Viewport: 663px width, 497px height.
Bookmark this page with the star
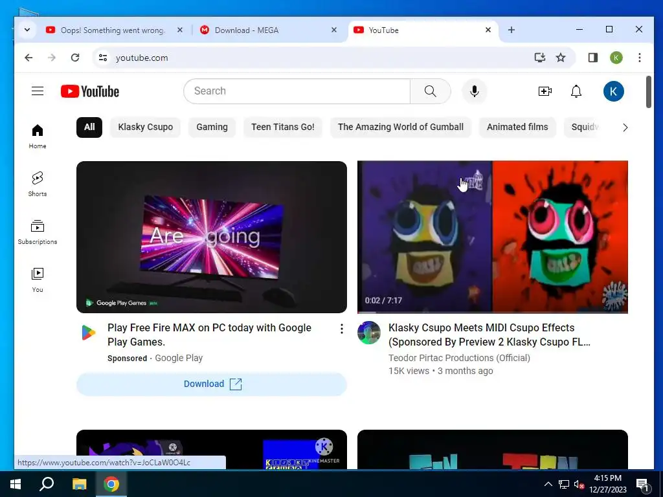click(561, 58)
